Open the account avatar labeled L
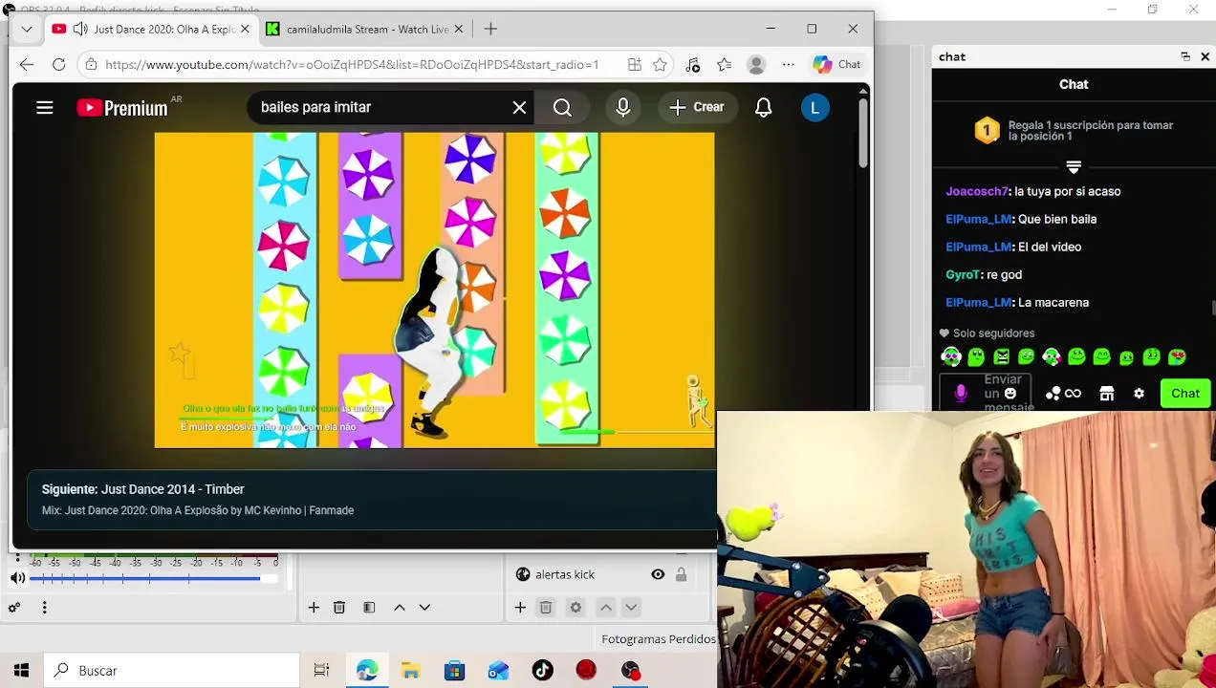This screenshot has height=688, width=1216. (x=815, y=108)
